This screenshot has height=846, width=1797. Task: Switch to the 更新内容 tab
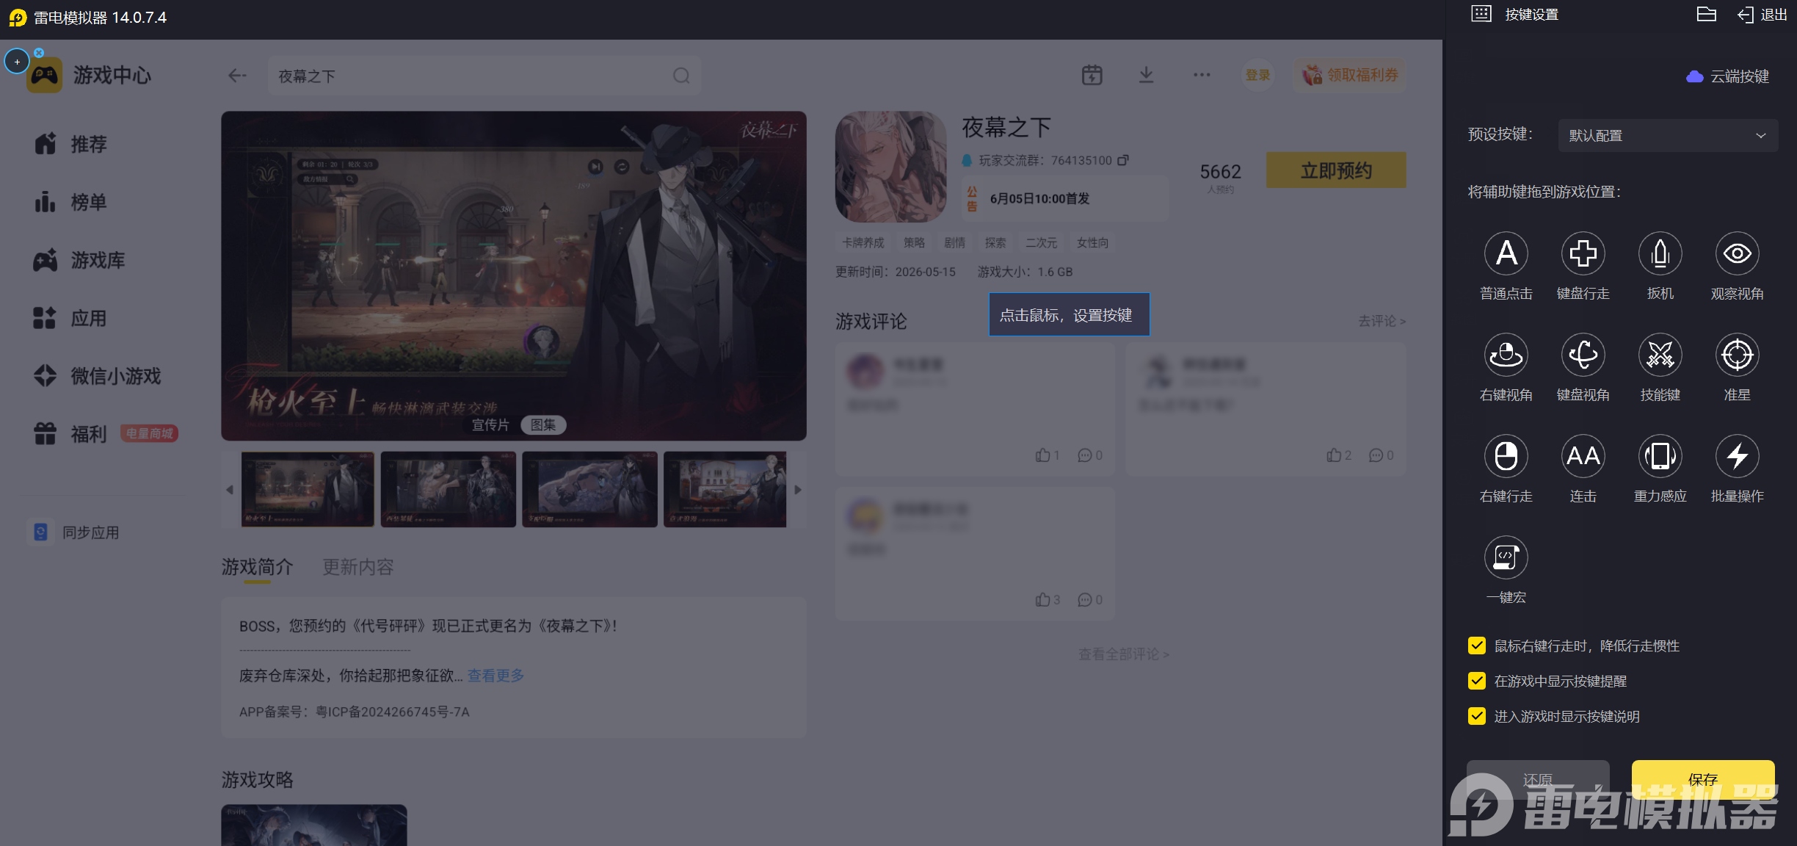[358, 567]
